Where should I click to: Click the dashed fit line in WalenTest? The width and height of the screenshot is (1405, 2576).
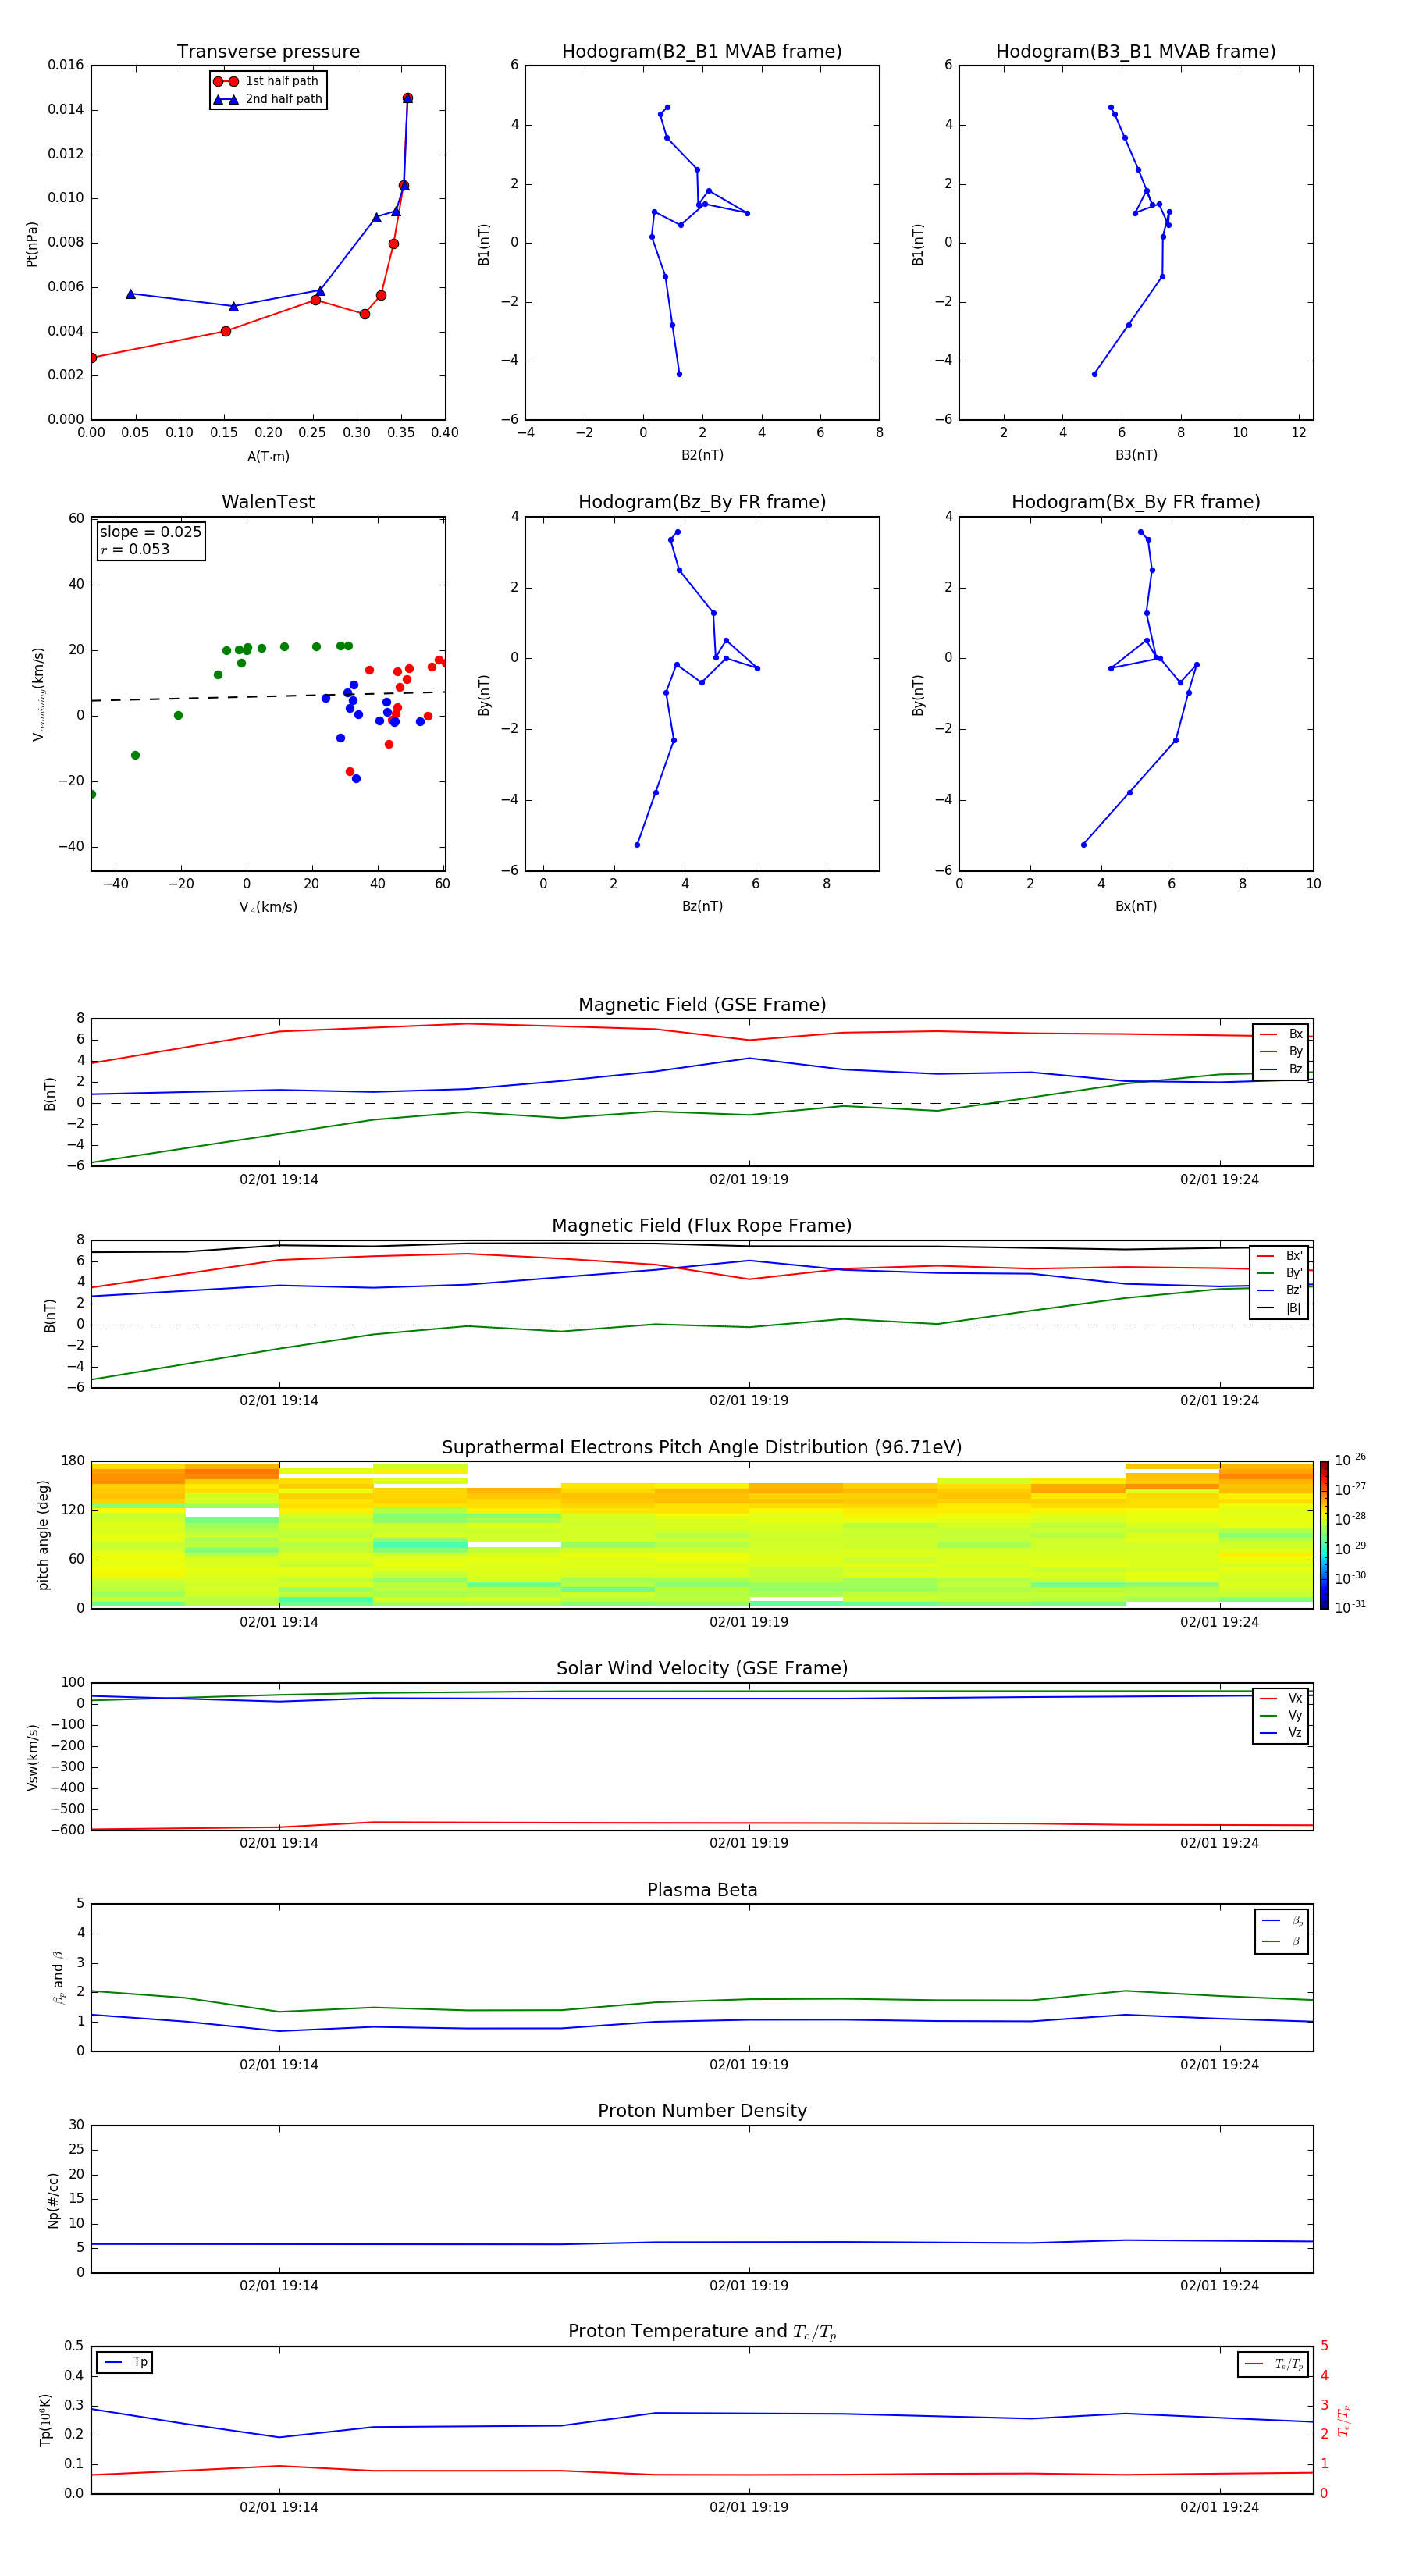point(268,696)
